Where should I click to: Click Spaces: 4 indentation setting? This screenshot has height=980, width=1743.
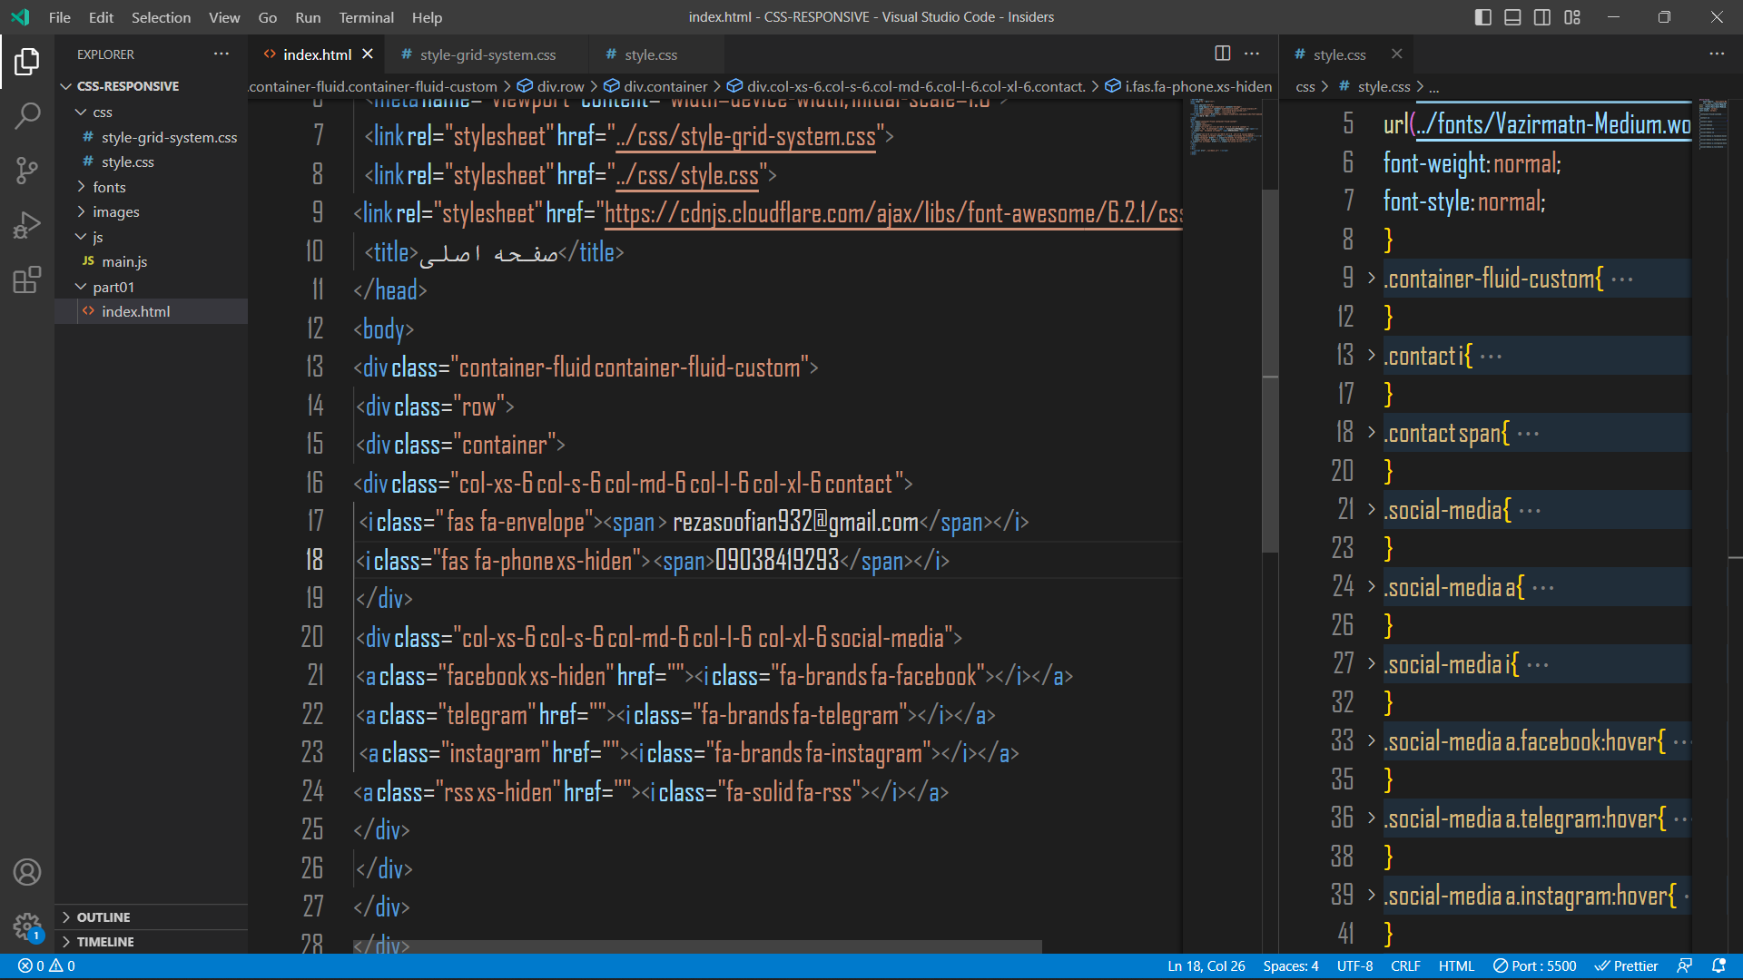(x=1290, y=966)
